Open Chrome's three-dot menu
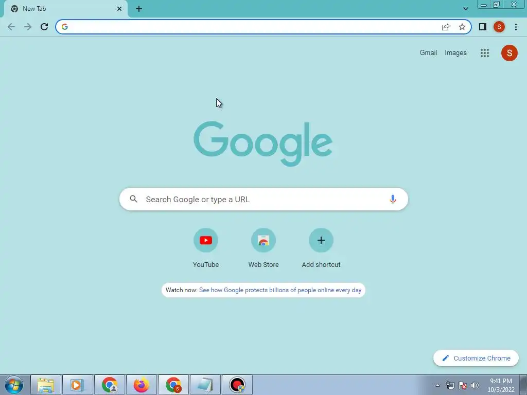Screen dimensions: 527x395 (x=516, y=27)
